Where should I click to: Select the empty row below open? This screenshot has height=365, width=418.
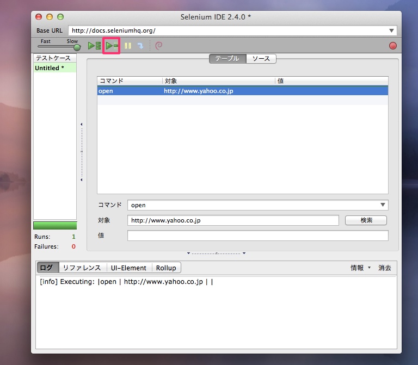point(243,100)
